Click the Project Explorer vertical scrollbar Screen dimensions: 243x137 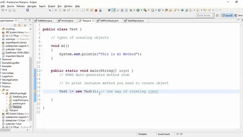(x=30, y=89)
